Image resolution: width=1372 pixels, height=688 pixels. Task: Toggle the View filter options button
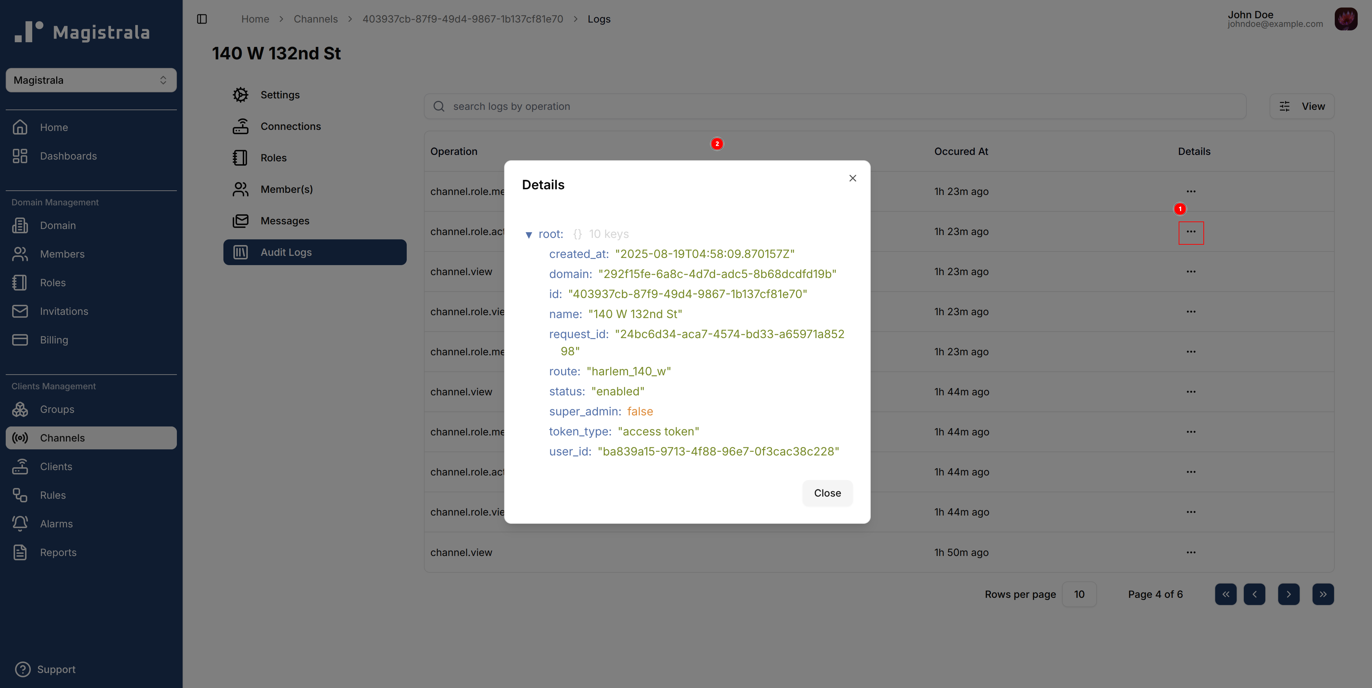(x=1302, y=106)
